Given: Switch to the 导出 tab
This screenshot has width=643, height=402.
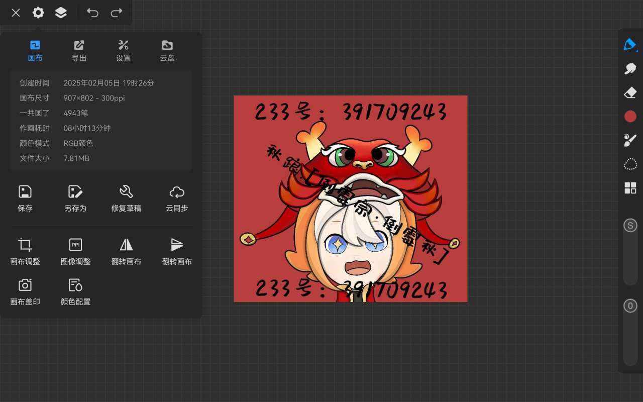Looking at the screenshot, I should click(79, 51).
